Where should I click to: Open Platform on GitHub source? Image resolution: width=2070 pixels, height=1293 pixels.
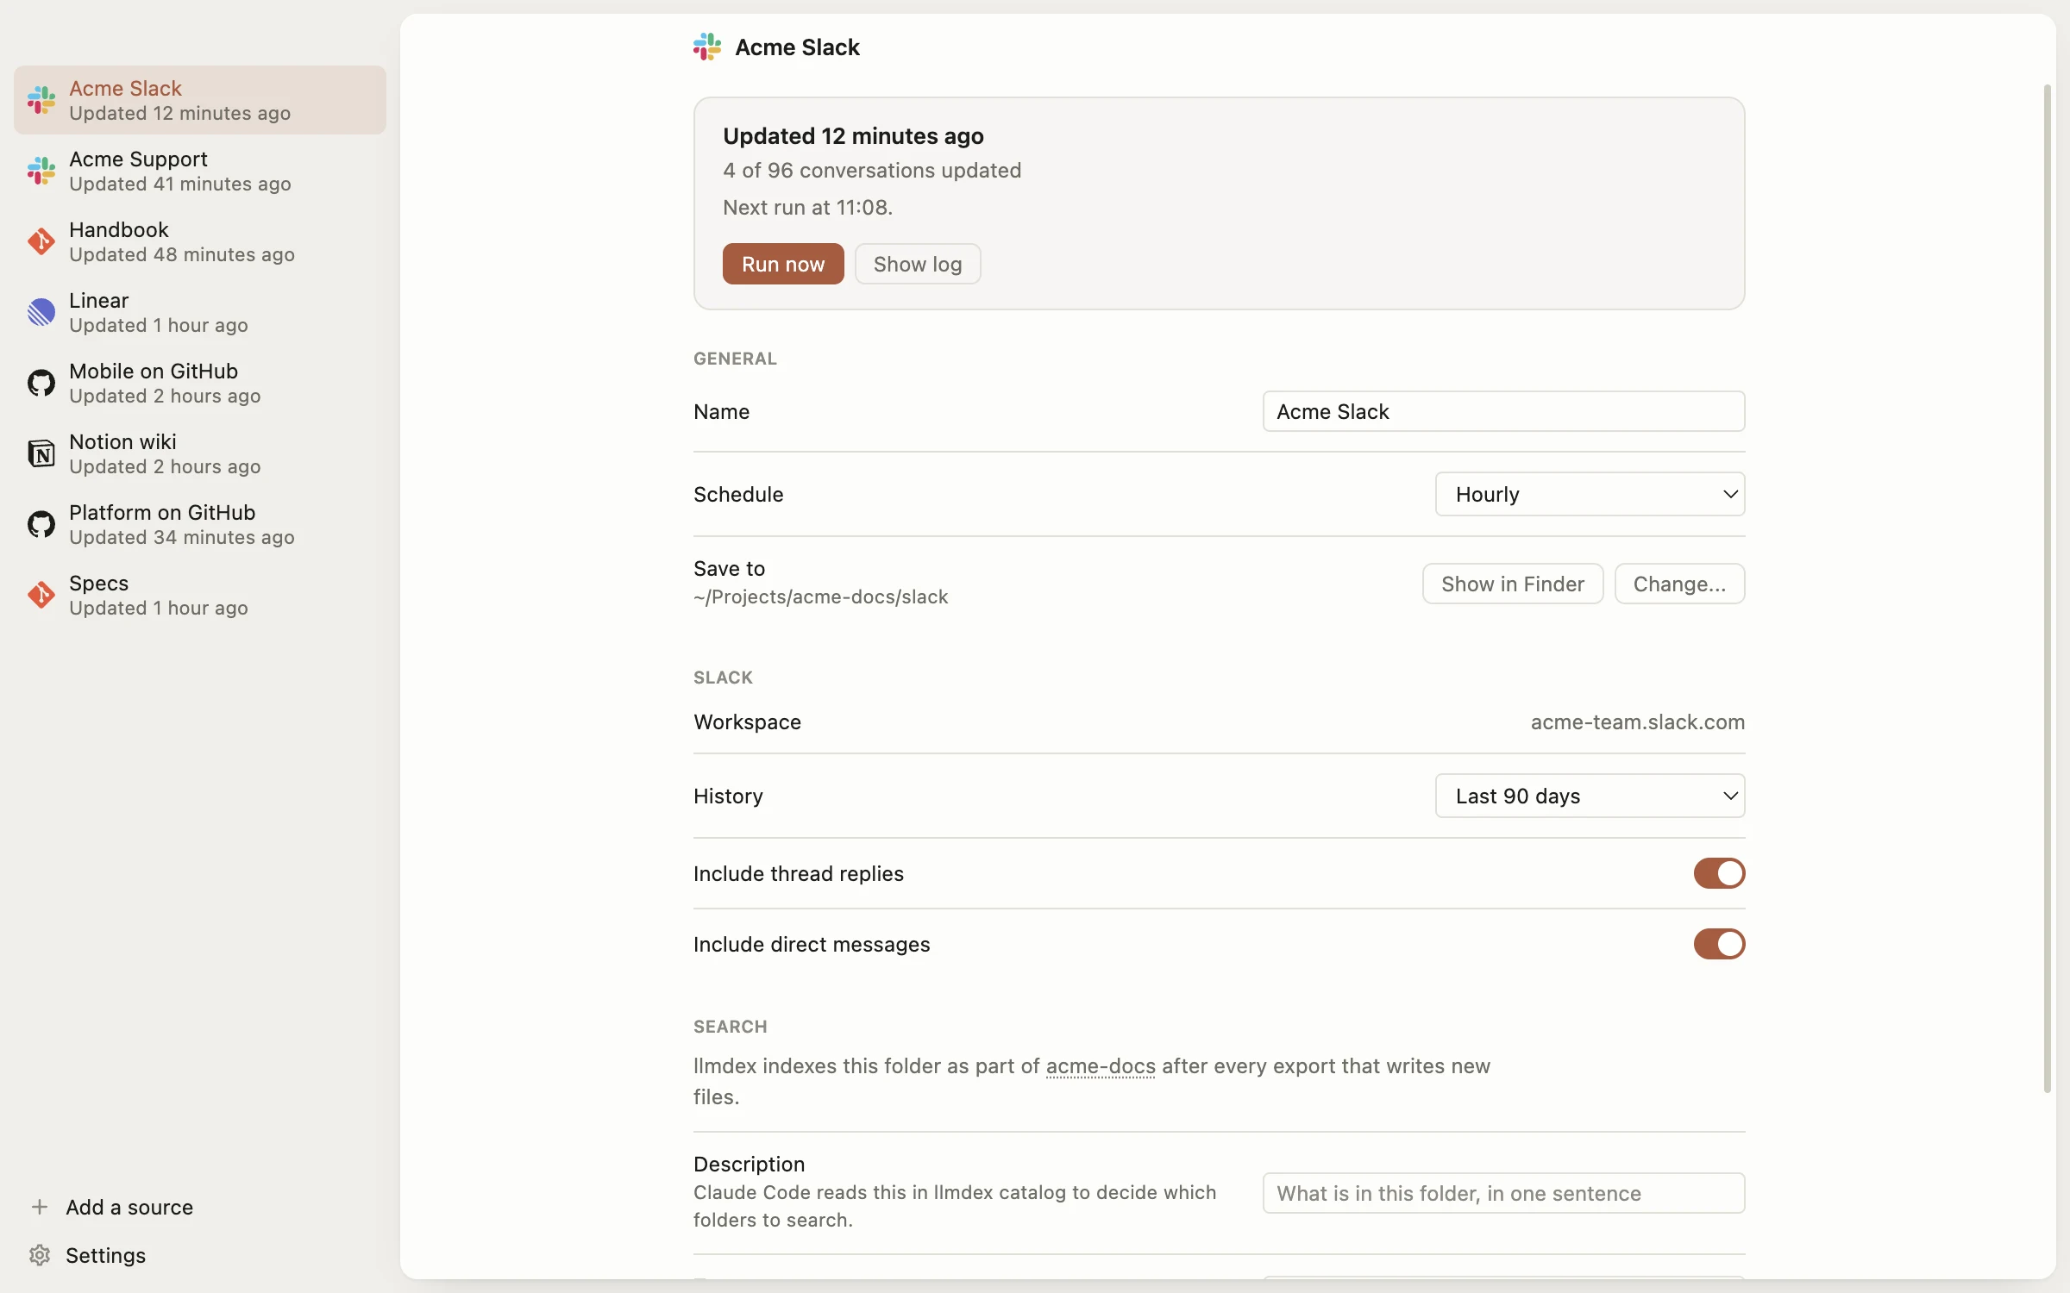[200, 524]
